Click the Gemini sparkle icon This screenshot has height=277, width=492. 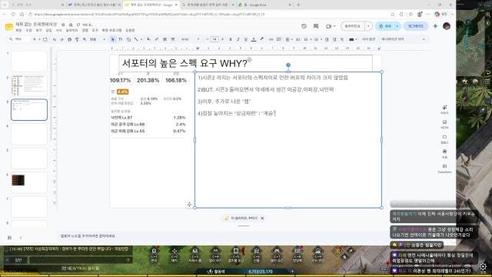[435, 26]
